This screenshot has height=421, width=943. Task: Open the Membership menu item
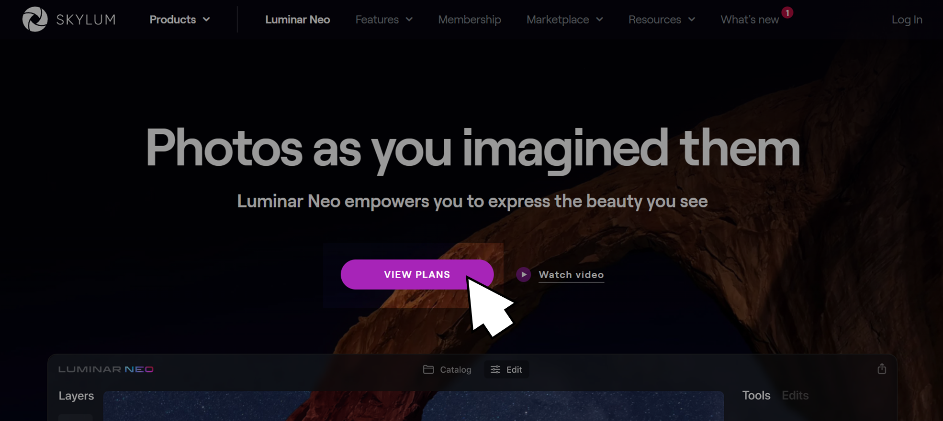(x=470, y=20)
